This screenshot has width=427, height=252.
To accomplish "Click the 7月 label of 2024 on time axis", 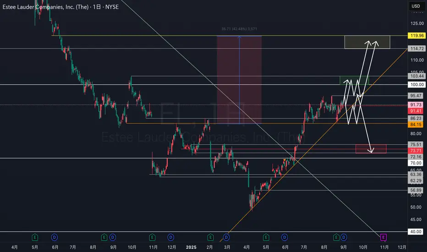I will click(x=73, y=247).
